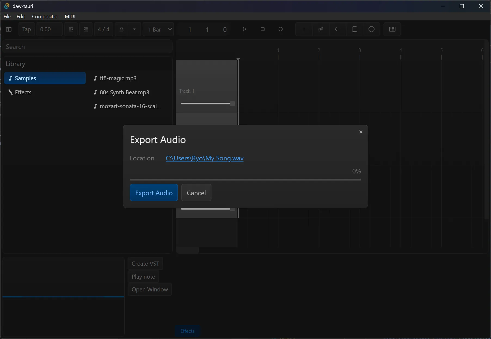Open the Compositio menu

click(x=45, y=16)
